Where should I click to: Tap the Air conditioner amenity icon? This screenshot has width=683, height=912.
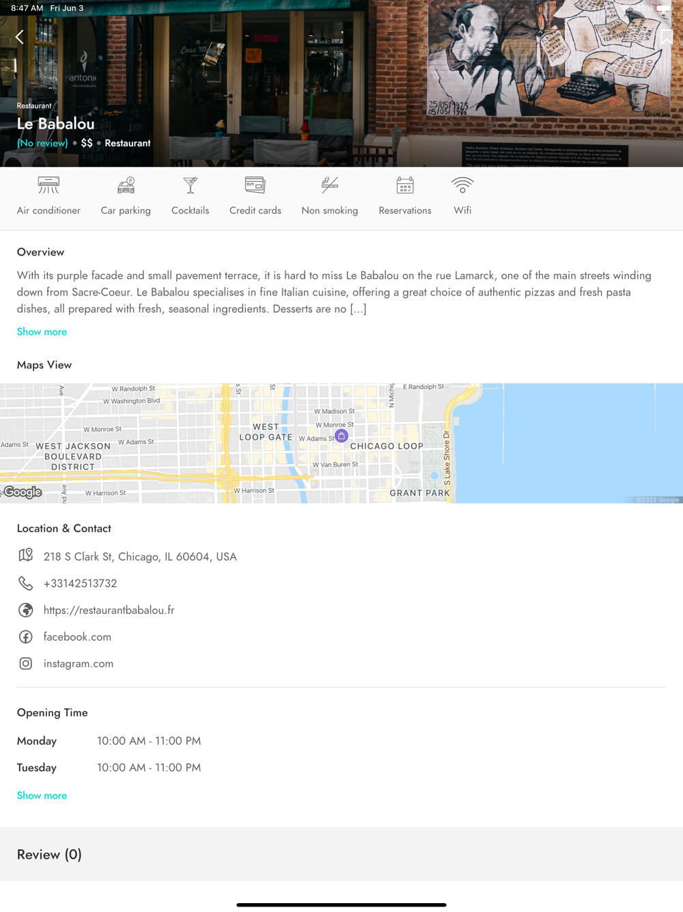(48, 185)
